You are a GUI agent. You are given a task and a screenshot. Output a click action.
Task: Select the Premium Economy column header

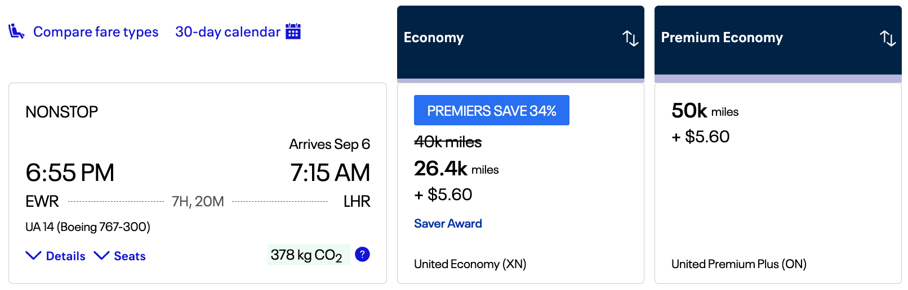[722, 38]
